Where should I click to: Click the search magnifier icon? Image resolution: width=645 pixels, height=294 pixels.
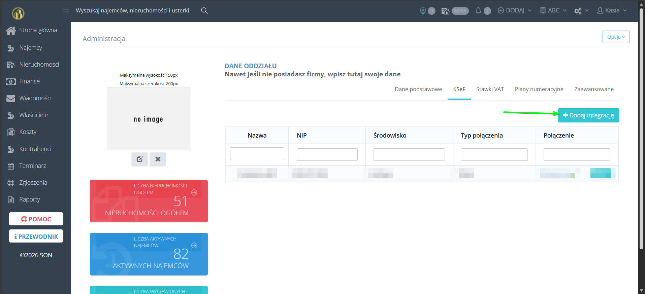click(x=204, y=10)
